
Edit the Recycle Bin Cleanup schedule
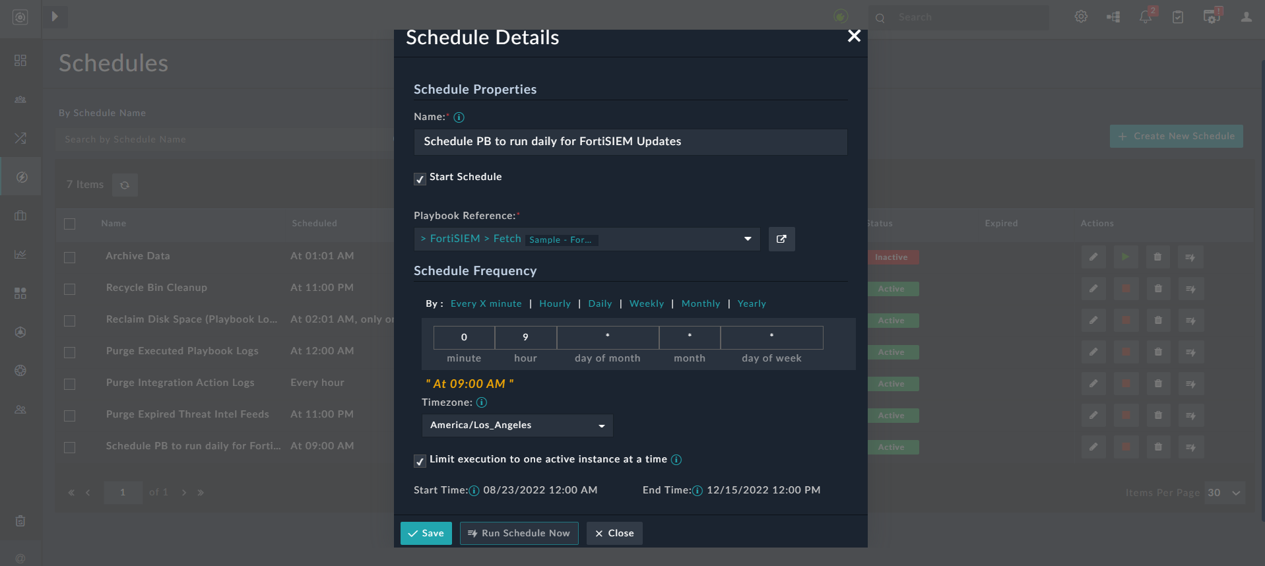[1093, 288]
